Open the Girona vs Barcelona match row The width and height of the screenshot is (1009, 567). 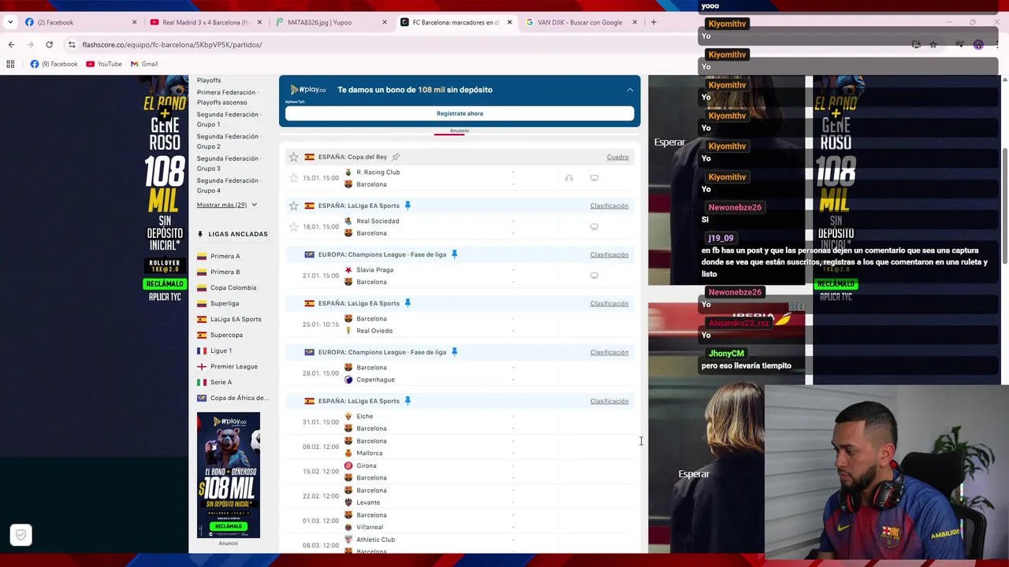[x=460, y=472]
